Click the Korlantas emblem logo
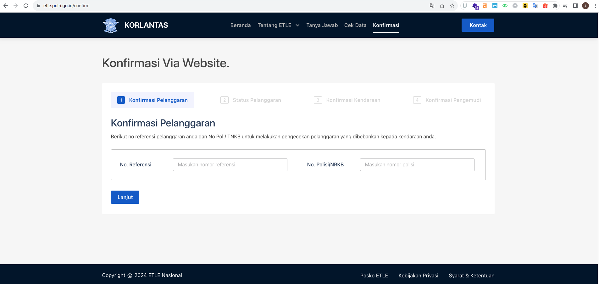Image resolution: width=599 pixels, height=284 pixels. point(111,25)
